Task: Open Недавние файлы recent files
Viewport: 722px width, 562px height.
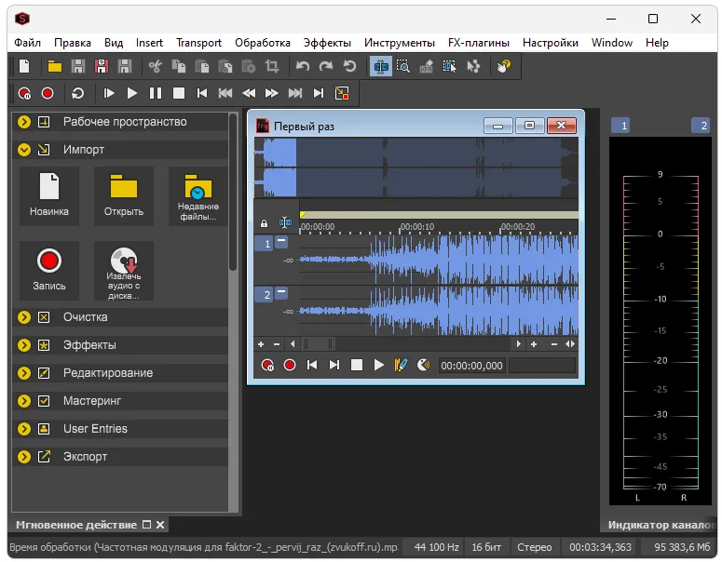Action: [x=198, y=196]
